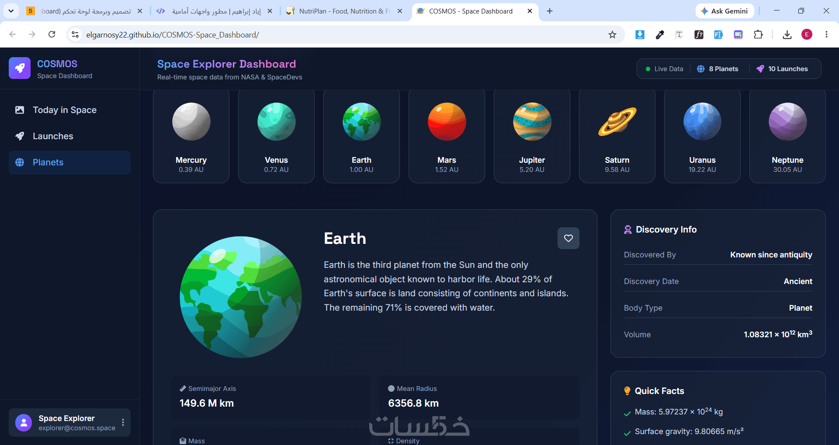Click the Discovery Info astronaut icon

(628, 229)
